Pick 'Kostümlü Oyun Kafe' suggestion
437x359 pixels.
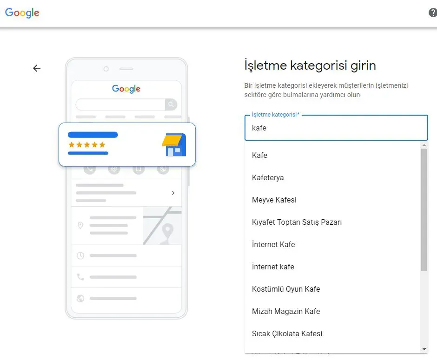pyautogui.click(x=332, y=289)
